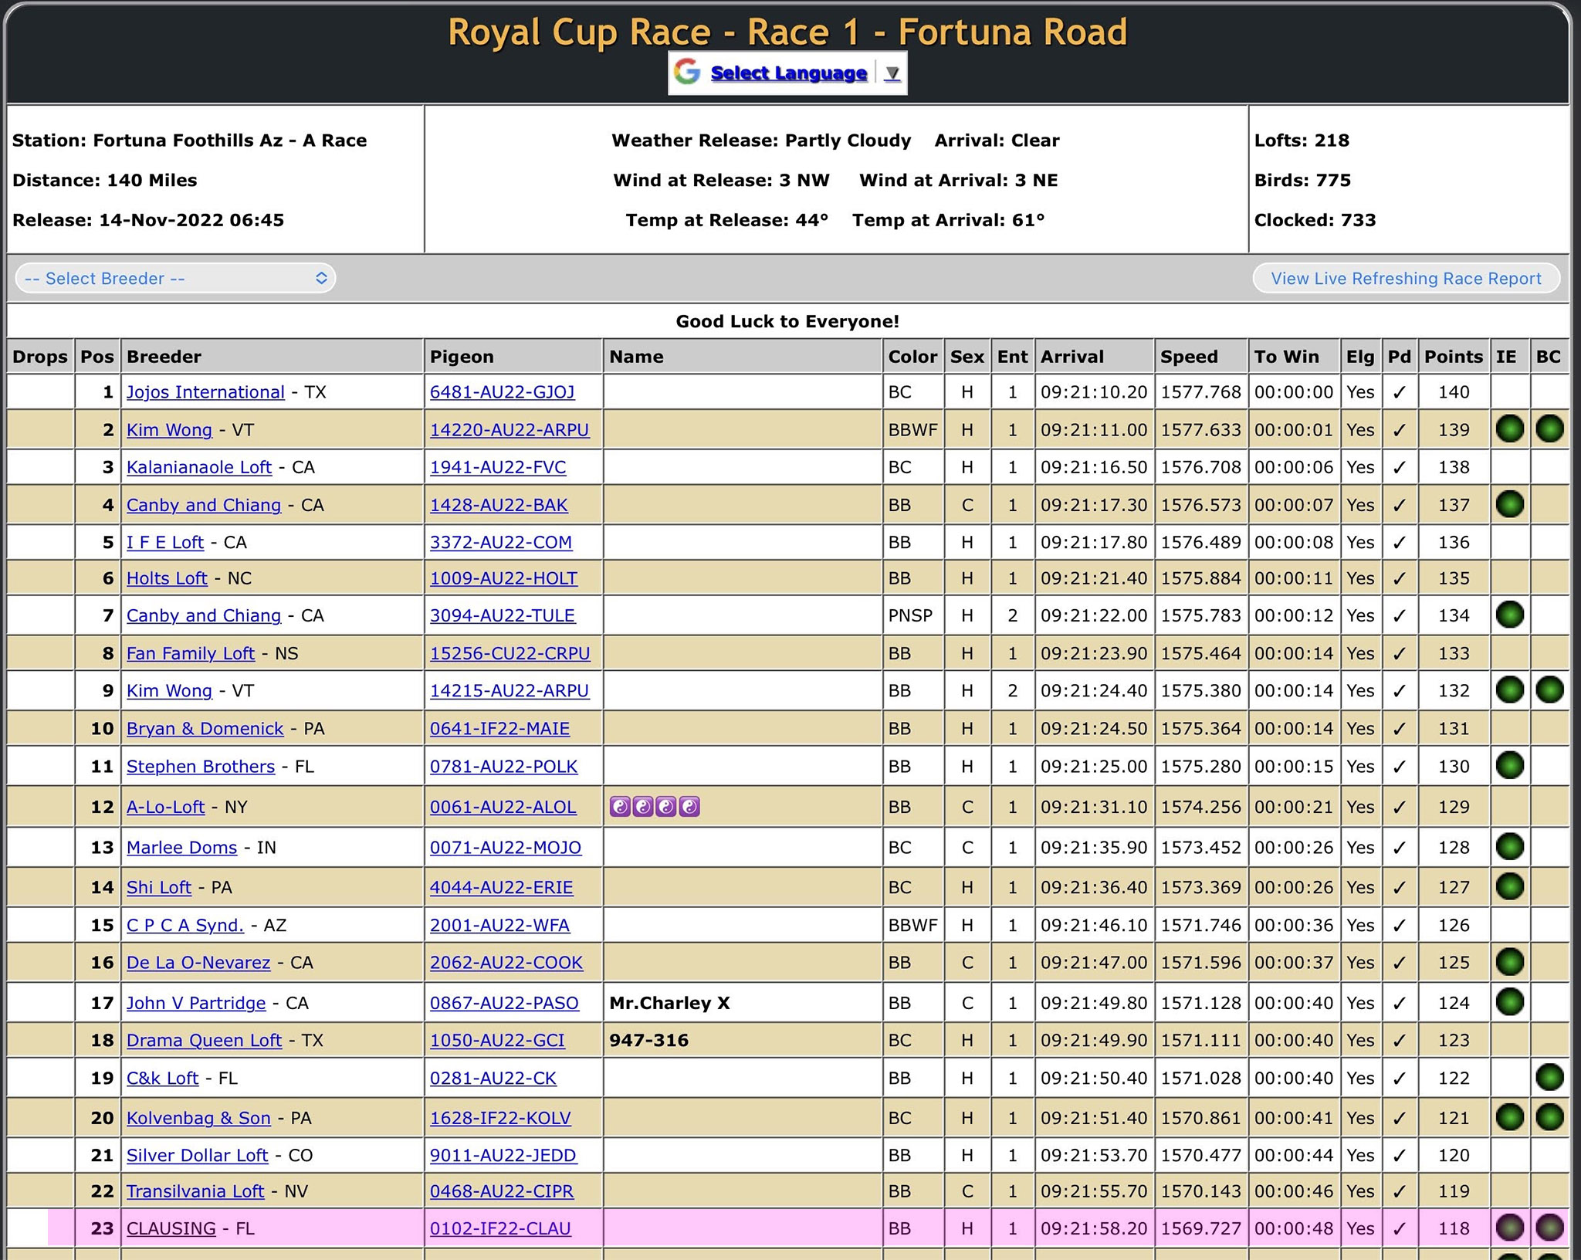Click BC green dot for C&k Loft row

click(1549, 1078)
